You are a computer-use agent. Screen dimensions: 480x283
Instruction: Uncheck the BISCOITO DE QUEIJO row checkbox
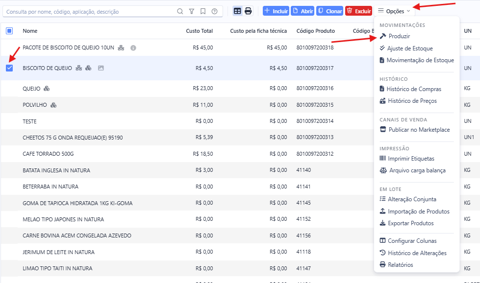click(9, 68)
